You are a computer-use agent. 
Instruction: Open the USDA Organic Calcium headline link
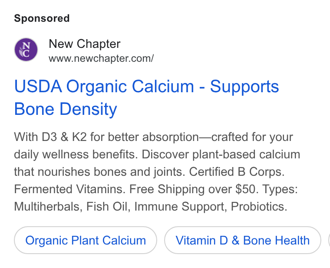click(x=146, y=97)
